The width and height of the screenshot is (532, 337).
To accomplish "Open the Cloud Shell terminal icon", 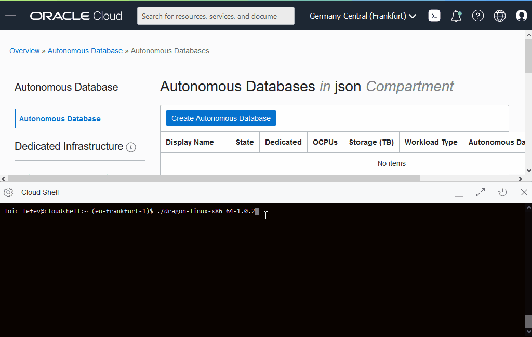I will 434,16.
